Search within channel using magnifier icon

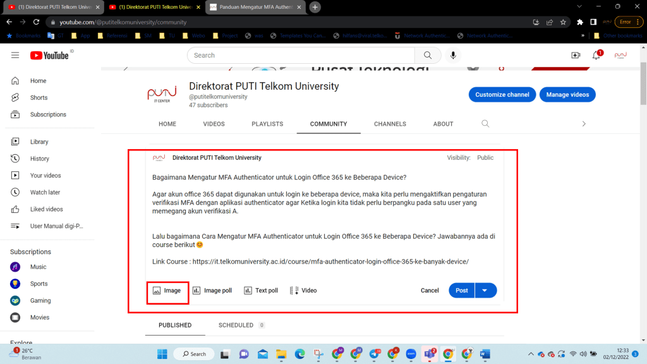coord(485,124)
